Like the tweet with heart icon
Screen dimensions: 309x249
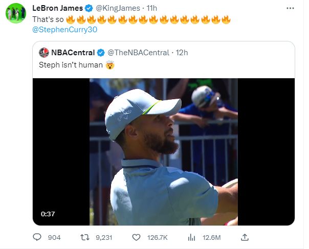point(136,237)
